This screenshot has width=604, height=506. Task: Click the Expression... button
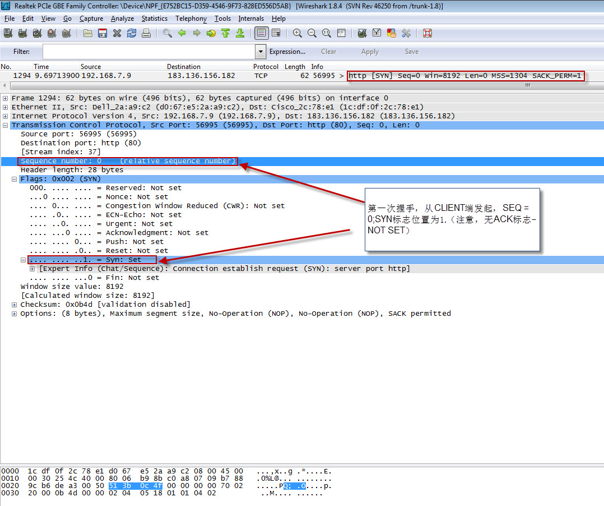tap(287, 52)
